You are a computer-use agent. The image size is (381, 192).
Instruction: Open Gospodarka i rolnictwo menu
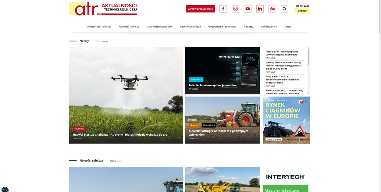[x=222, y=27]
